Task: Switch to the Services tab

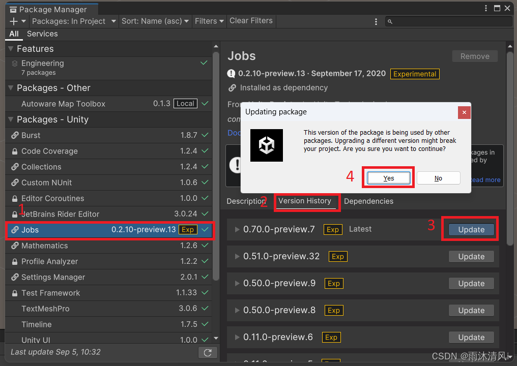Action: point(42,34)
